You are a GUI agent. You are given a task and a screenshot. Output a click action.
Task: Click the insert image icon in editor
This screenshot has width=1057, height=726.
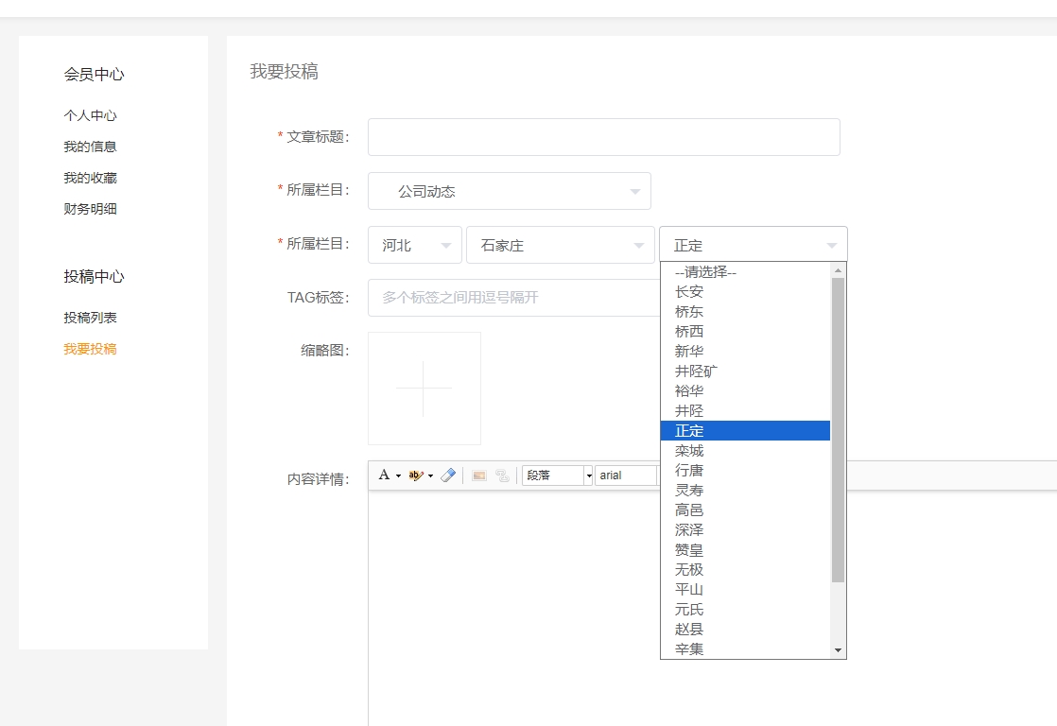coord(479,475)
